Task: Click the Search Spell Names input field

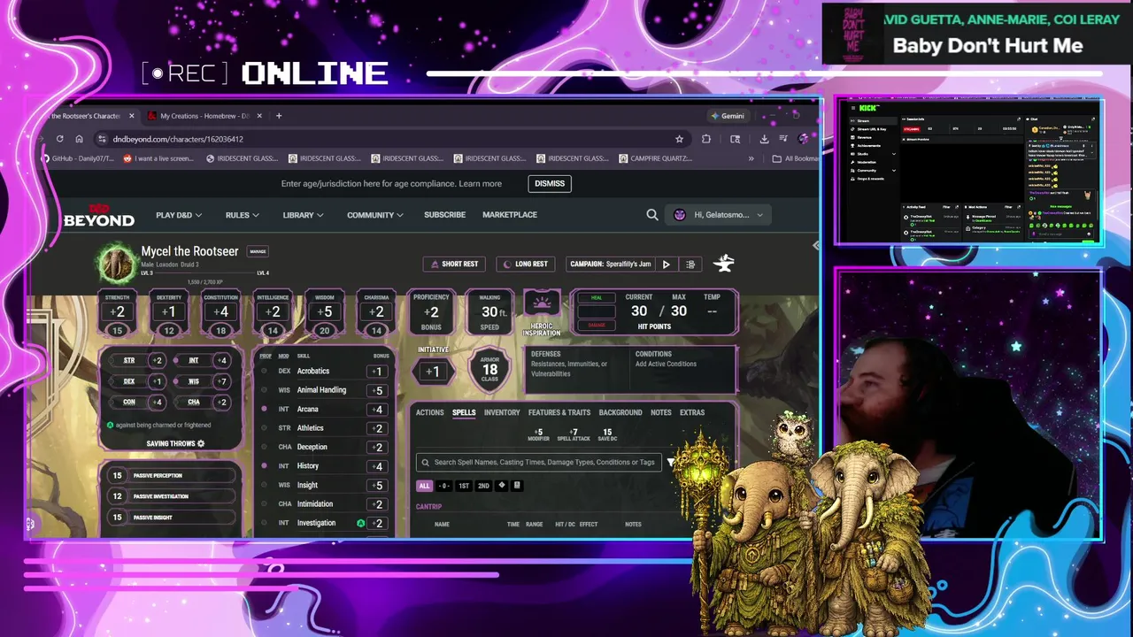Action: tap(539, 462)
